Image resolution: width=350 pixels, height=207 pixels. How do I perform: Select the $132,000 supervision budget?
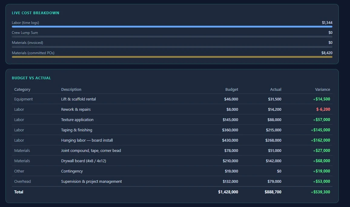(230, 181)
